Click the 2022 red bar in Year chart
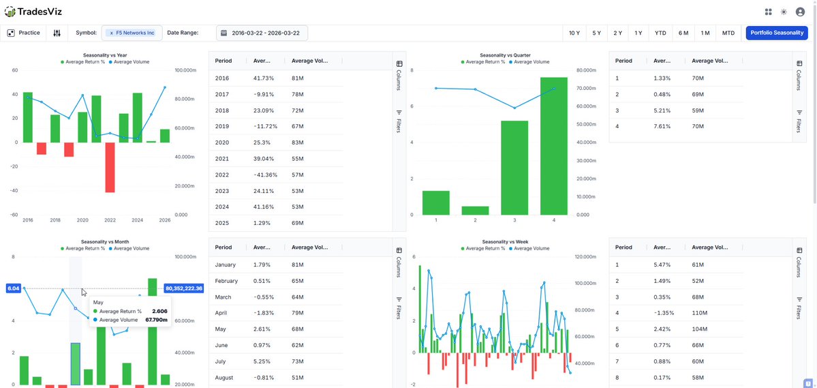 [x=110, y=167]
